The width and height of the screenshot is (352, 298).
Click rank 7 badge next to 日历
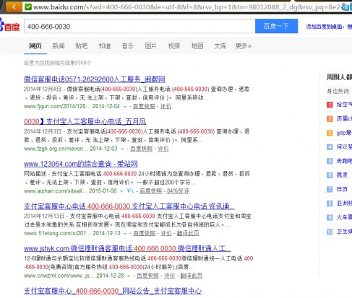pos(330,189)
